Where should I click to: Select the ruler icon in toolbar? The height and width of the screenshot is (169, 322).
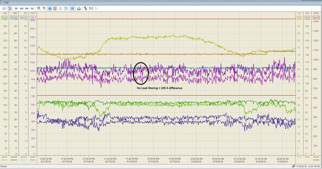[55, 8]
